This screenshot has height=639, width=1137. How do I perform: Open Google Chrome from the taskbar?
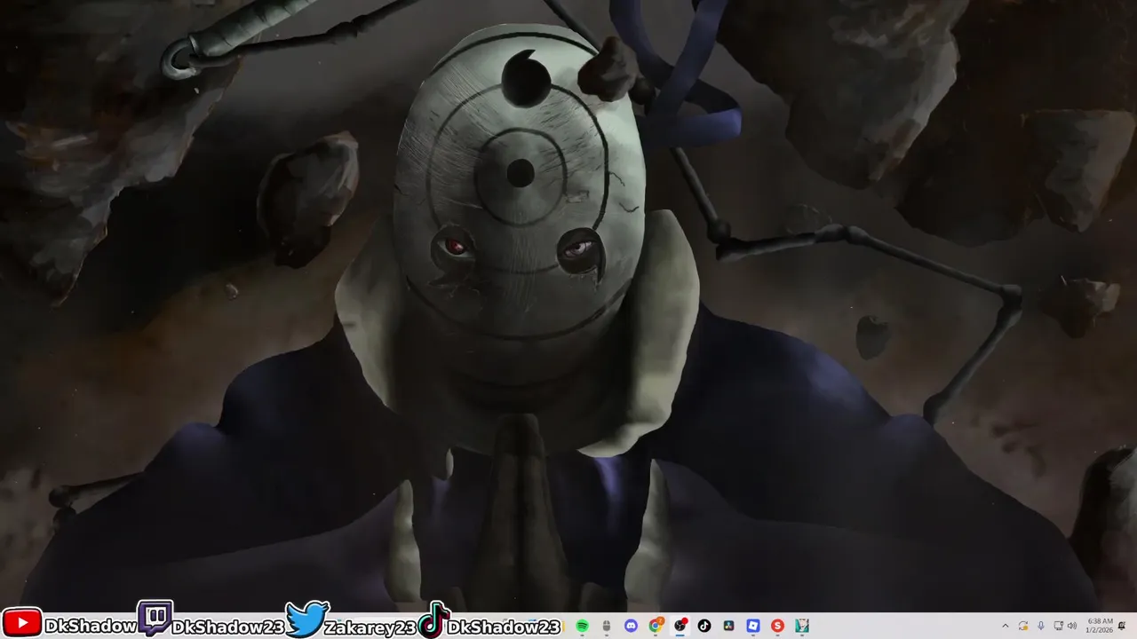pyautogui.click(x=656, y=626)
